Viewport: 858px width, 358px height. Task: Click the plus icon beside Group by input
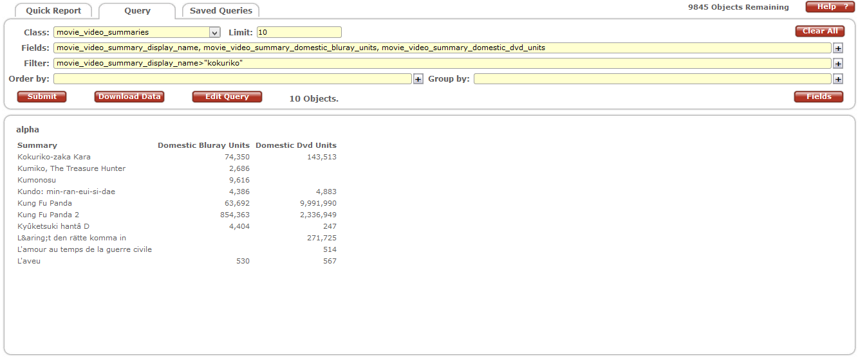838,79
